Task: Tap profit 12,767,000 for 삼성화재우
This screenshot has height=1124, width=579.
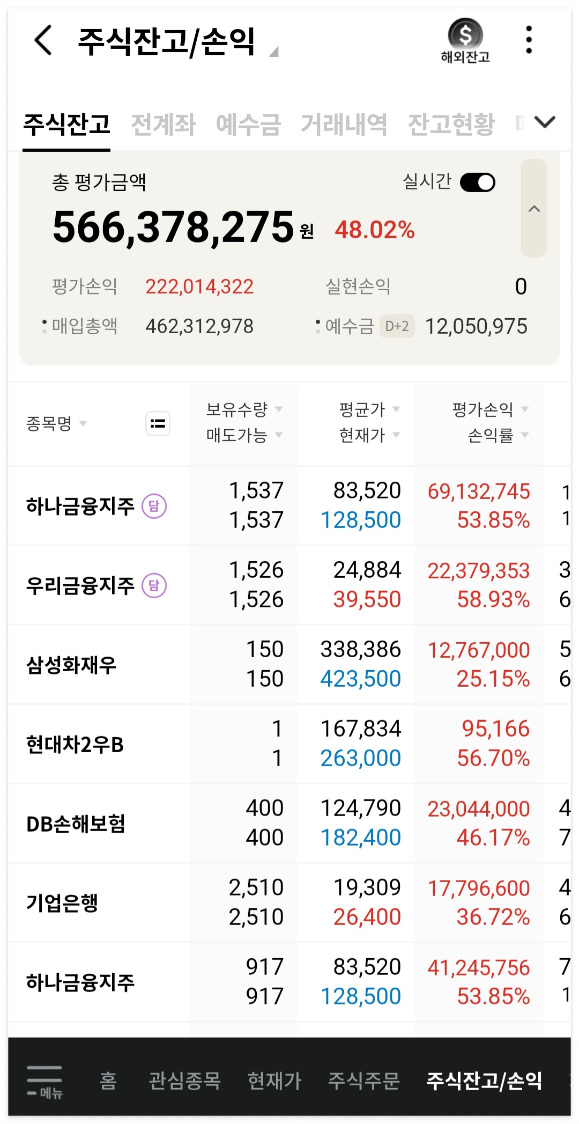Action: (479, 650)
